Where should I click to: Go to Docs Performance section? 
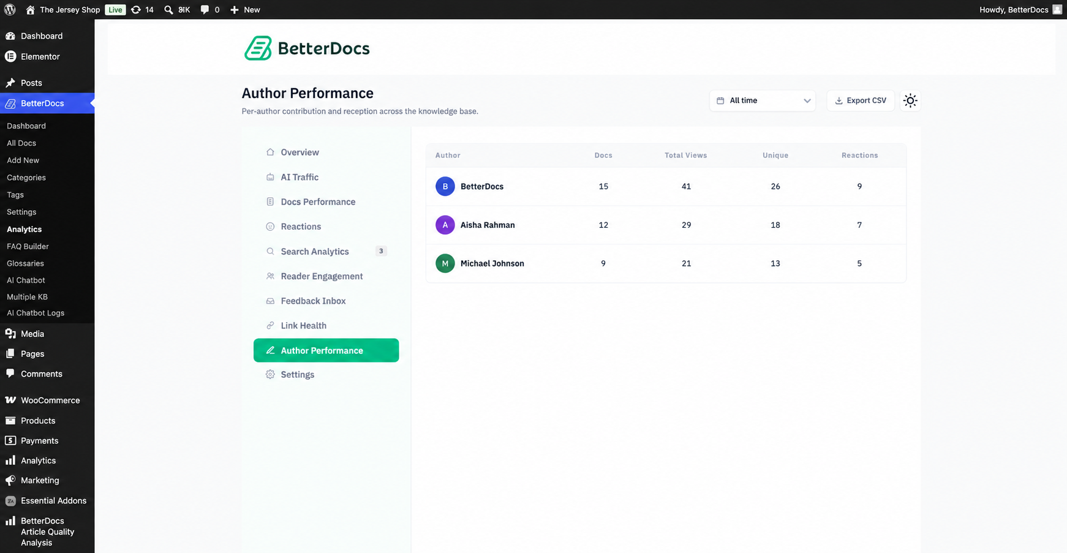tap(326, 201)
